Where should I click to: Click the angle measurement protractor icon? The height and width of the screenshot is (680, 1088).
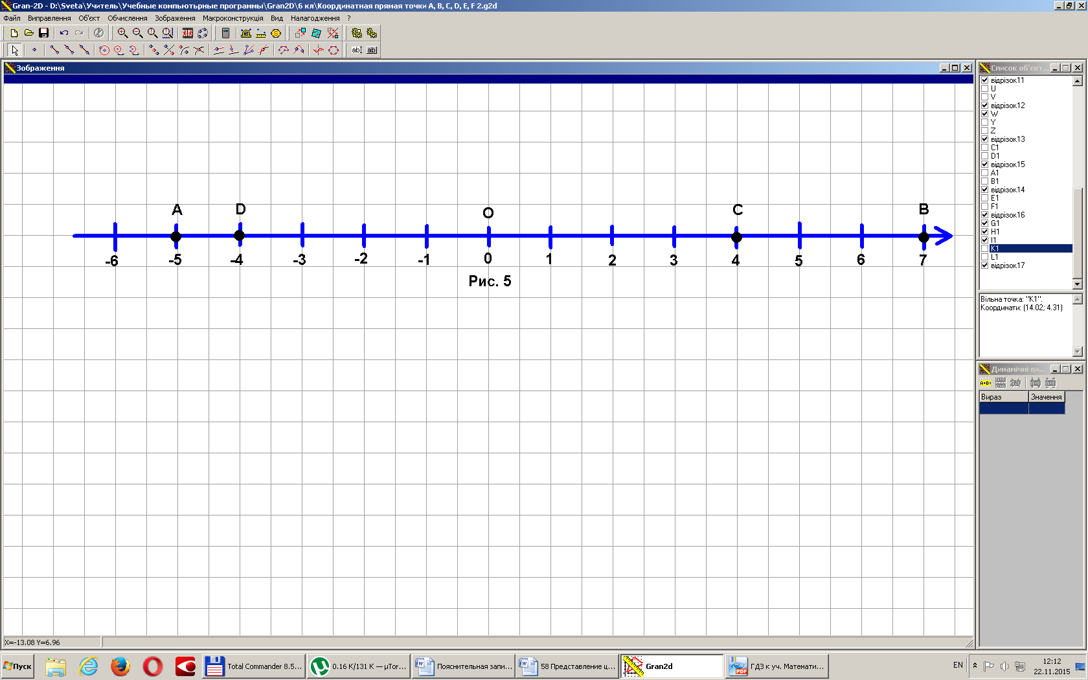[x=246, y=33]
